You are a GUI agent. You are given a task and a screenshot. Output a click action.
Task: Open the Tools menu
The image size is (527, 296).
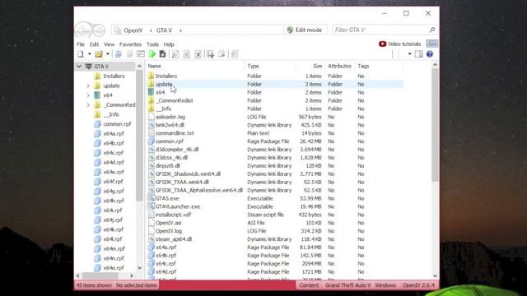coord(152,44)
